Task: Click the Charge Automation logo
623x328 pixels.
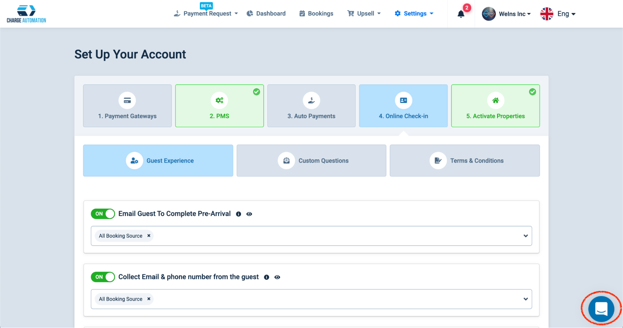Action: pos(26,14)
